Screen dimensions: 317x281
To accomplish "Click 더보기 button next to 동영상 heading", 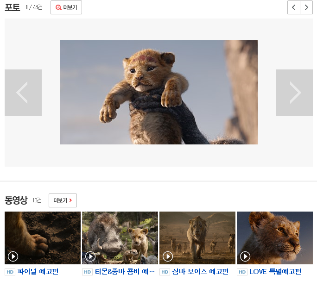I will click(63, 200).
